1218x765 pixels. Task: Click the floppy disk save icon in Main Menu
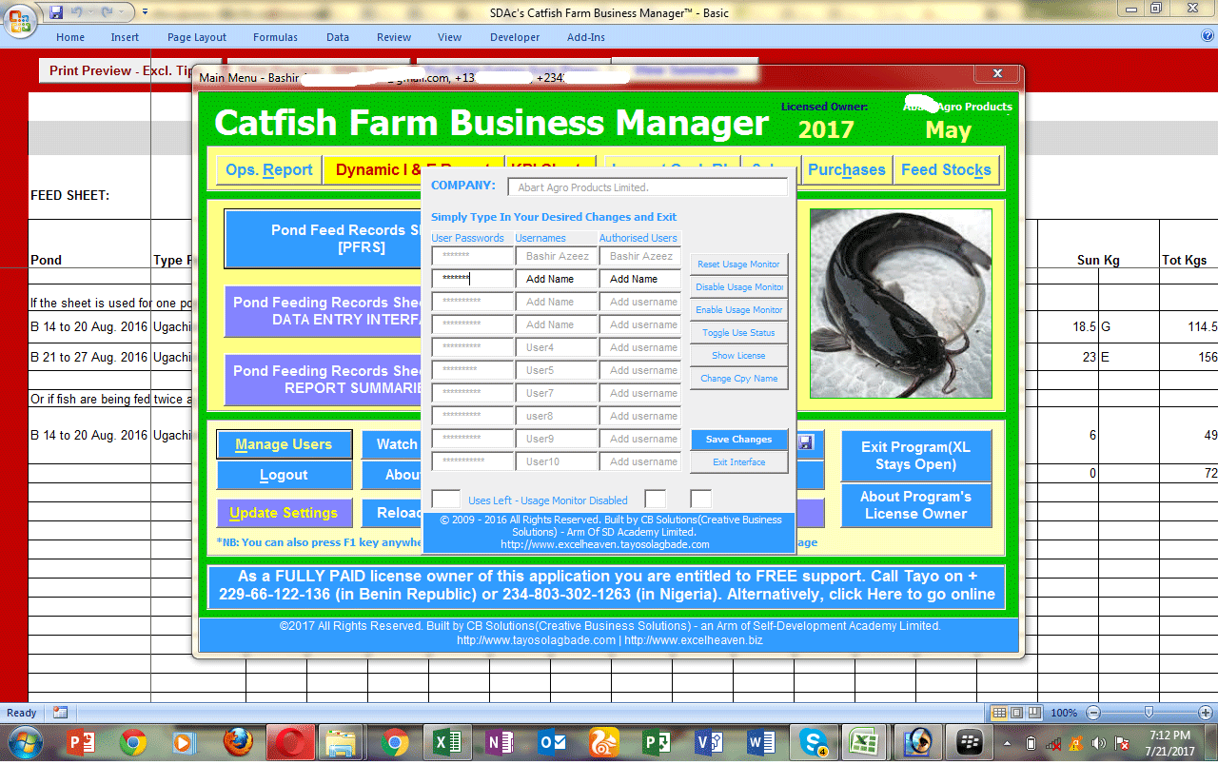[806, 442]
